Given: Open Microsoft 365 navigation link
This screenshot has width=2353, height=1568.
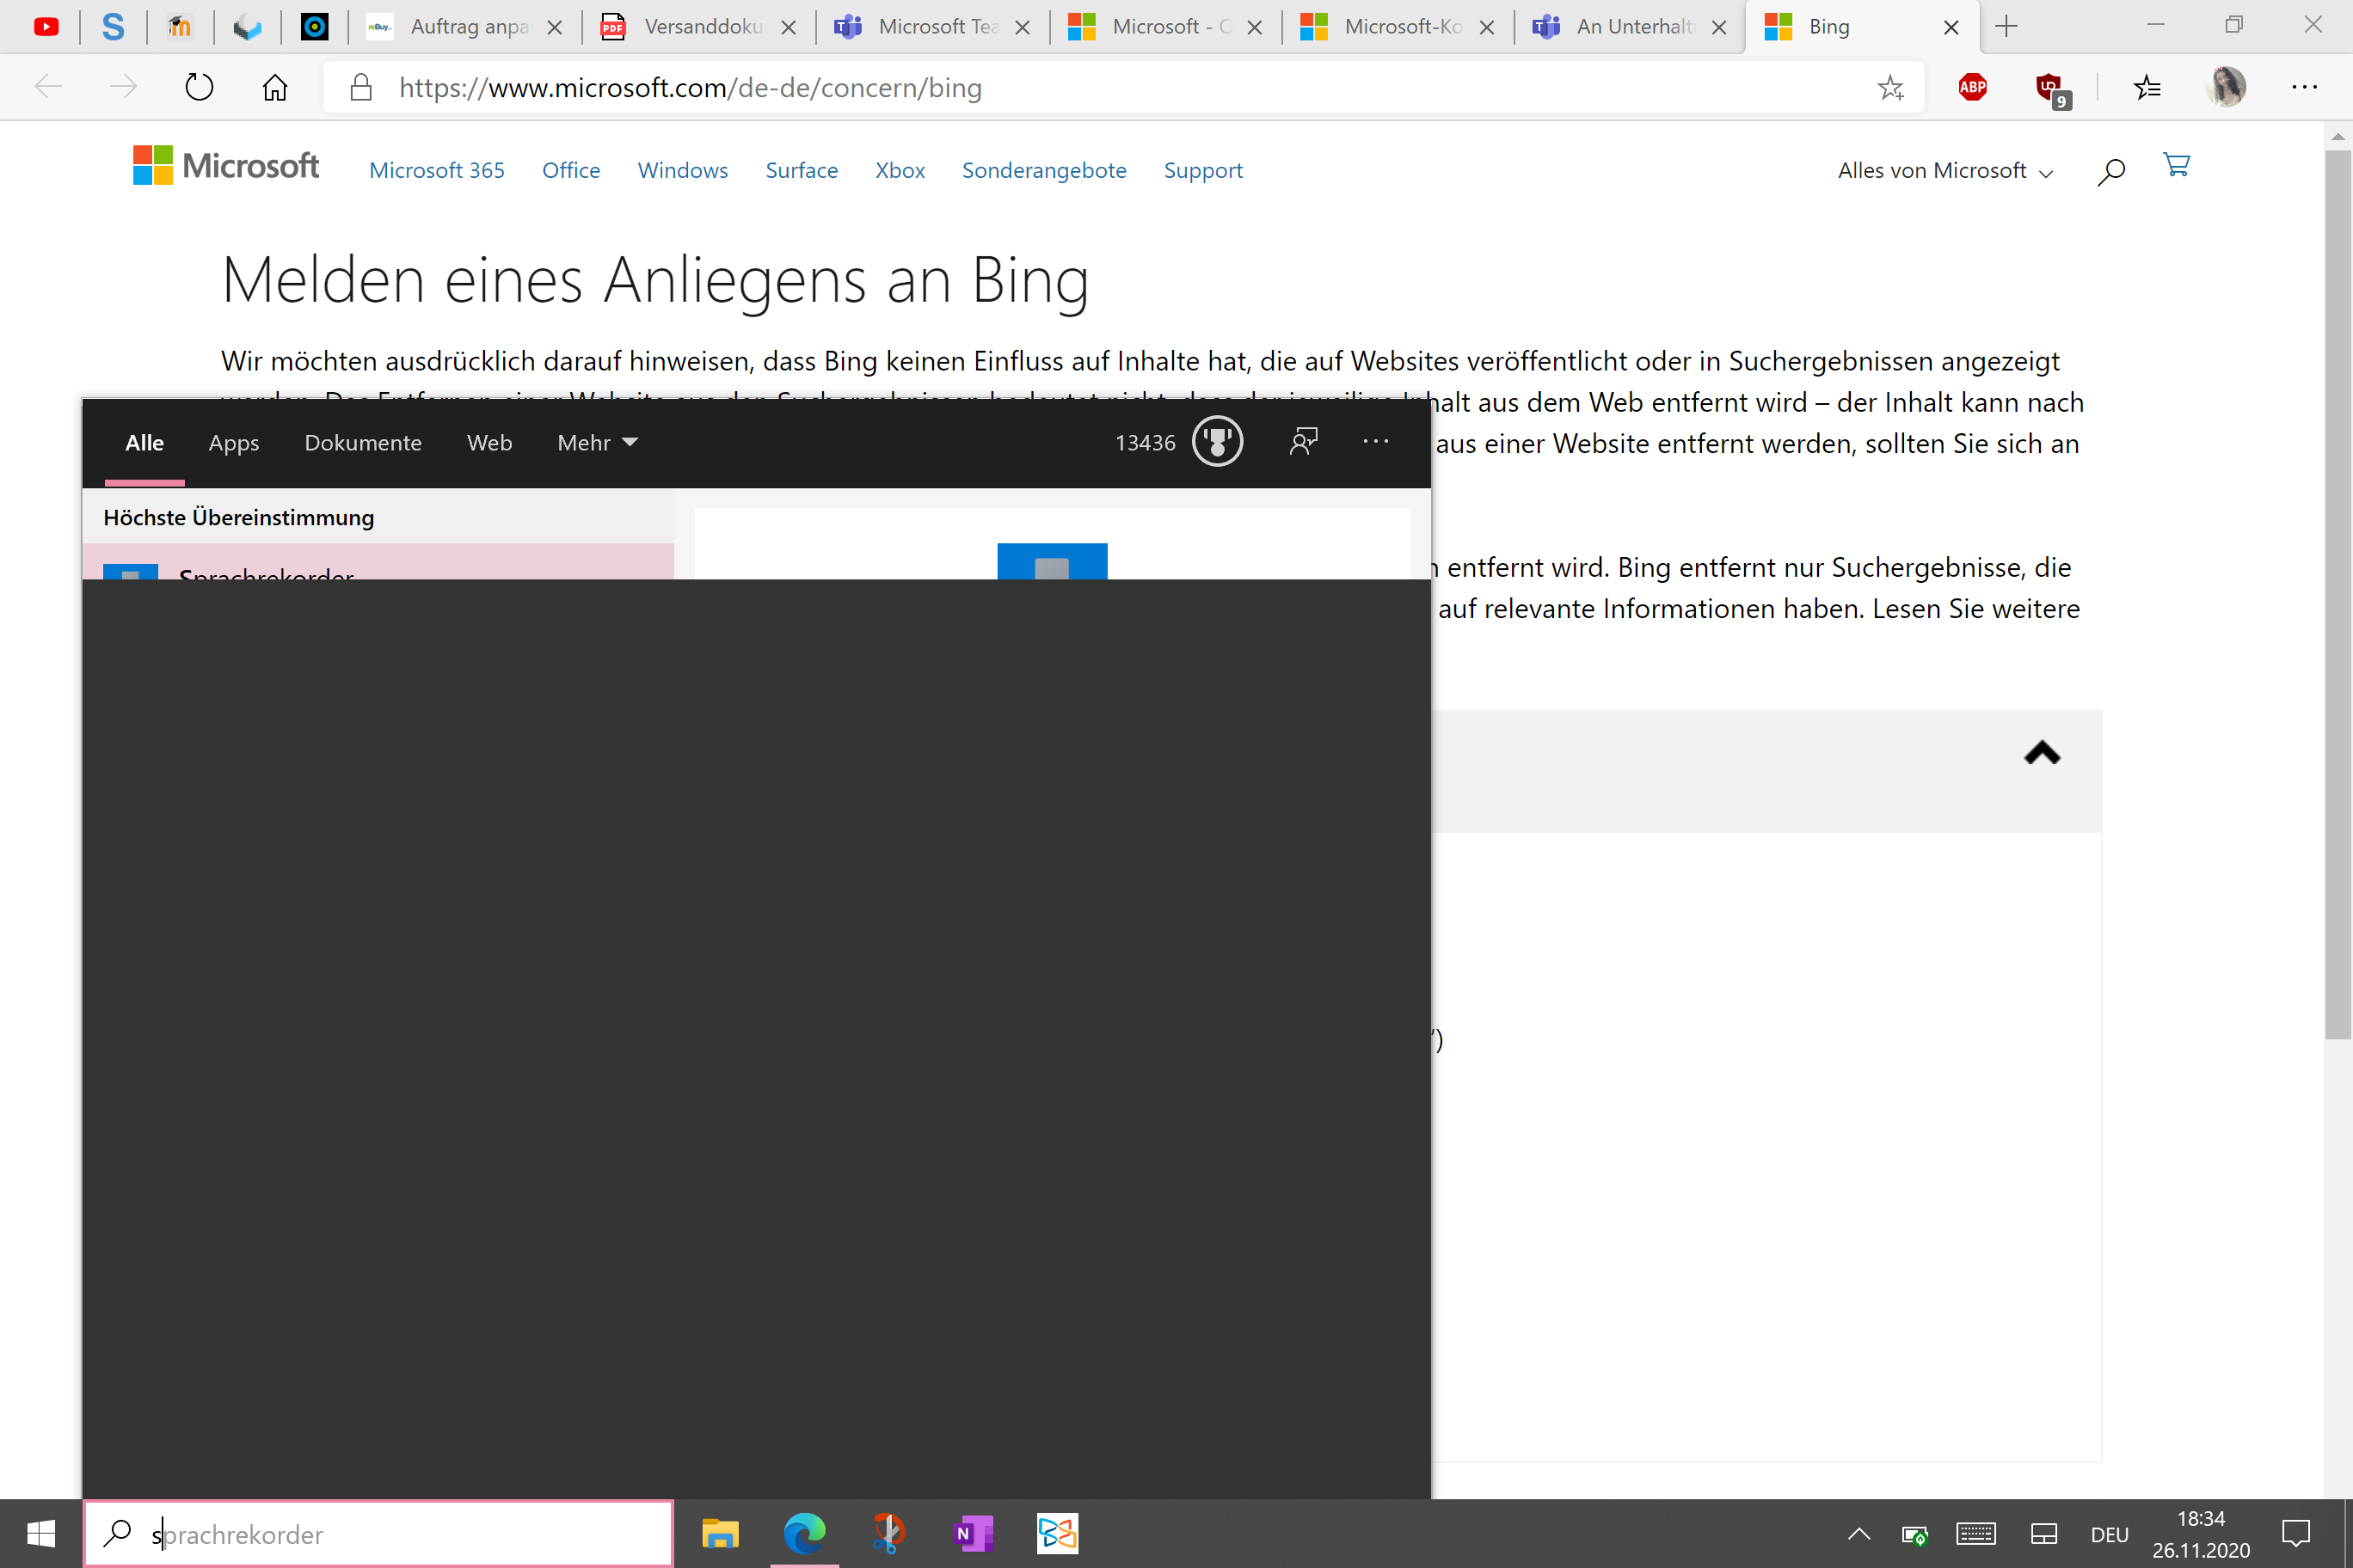Looking at the screenshot, I should 437,171.
